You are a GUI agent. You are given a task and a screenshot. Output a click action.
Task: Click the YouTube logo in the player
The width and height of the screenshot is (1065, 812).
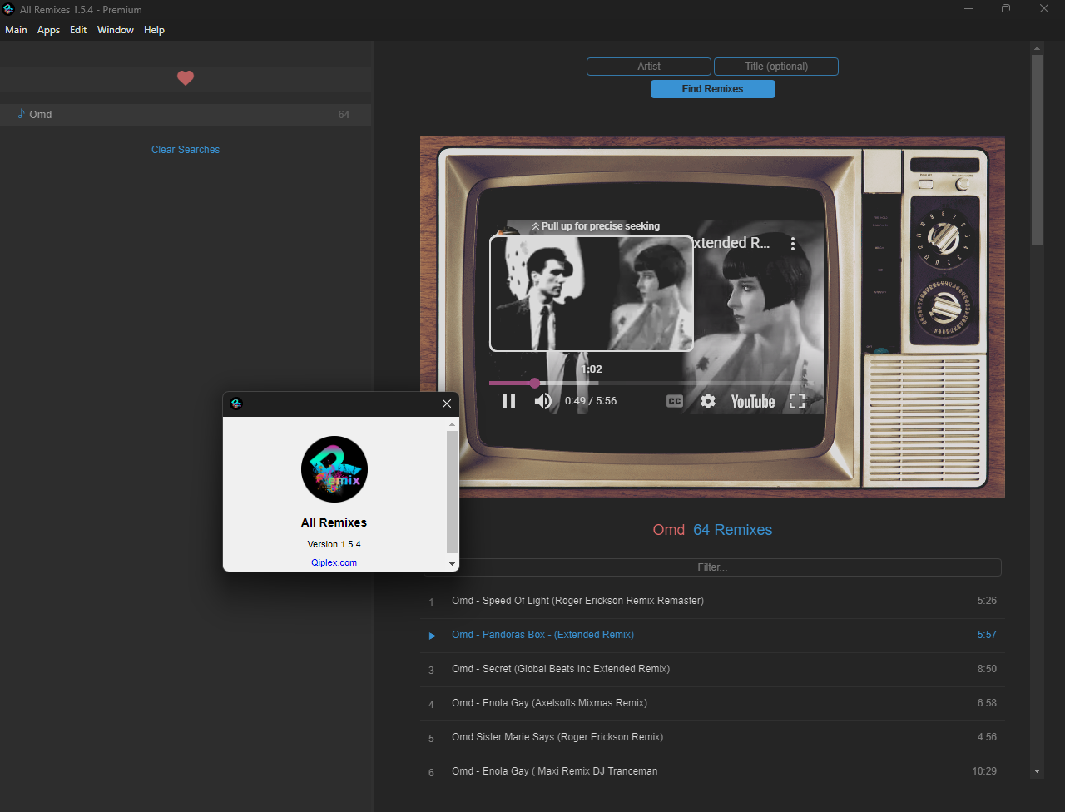pyautogui.click(x=753, y=401)
